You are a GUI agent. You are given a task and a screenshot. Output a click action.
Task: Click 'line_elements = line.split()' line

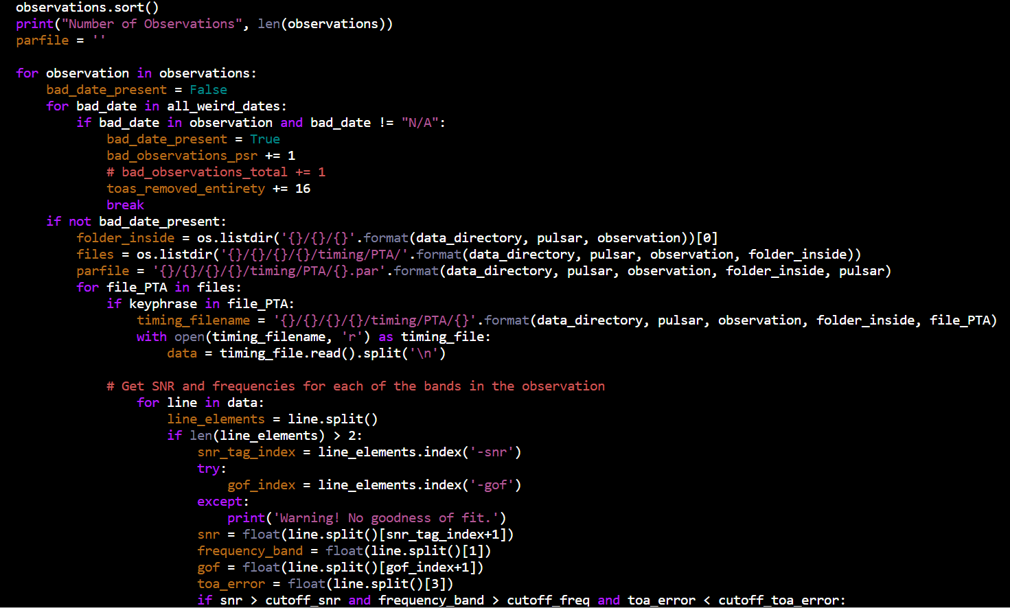click(273, 419)
